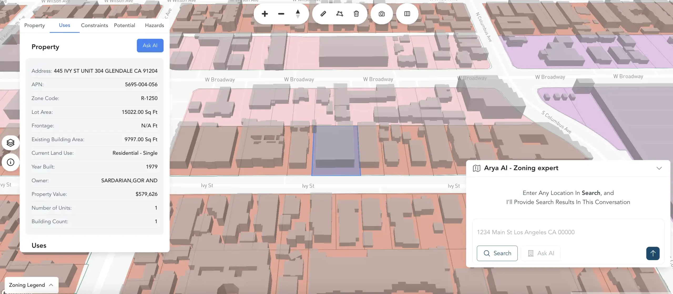The height and width of the screenshot is (294, 673).
Task: Zoom in using the plus control
Action: 264,14
